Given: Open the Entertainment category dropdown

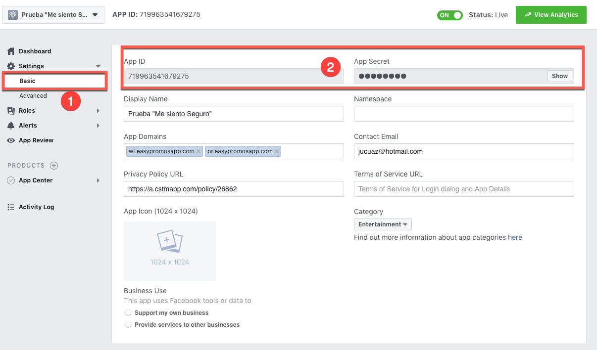Looking at the screenshot, I should [382, 224].
